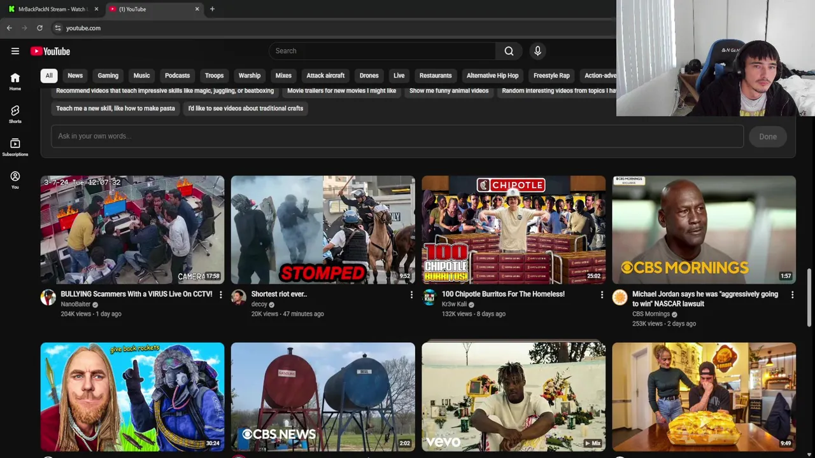Close the MrBackPackN Stream browser tab
Screen dimensions: 815x458
[x=96, y=9]
